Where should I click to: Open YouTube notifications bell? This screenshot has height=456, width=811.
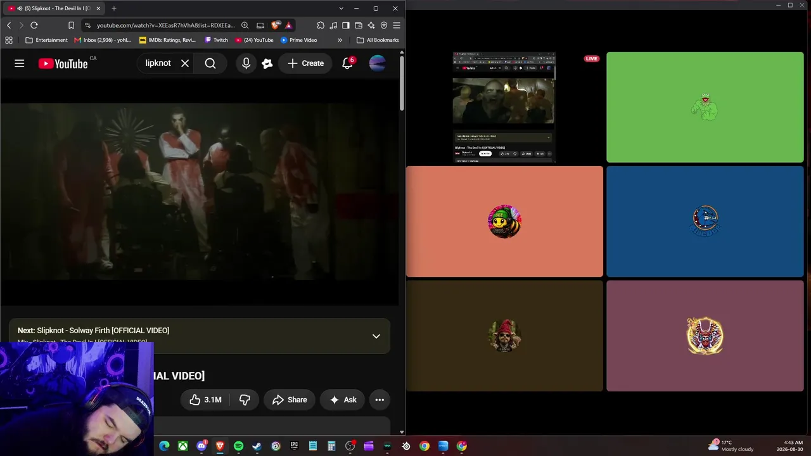pyautogui.click(x=347, y=63)
